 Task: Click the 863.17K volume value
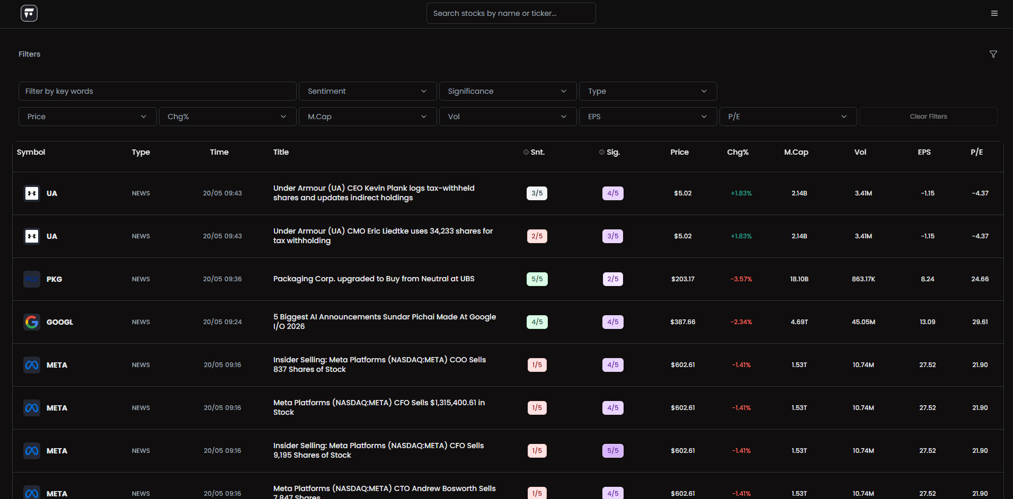tap(863, 279)
